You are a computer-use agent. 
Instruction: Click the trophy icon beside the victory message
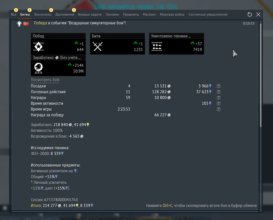[x=19, y=24]
